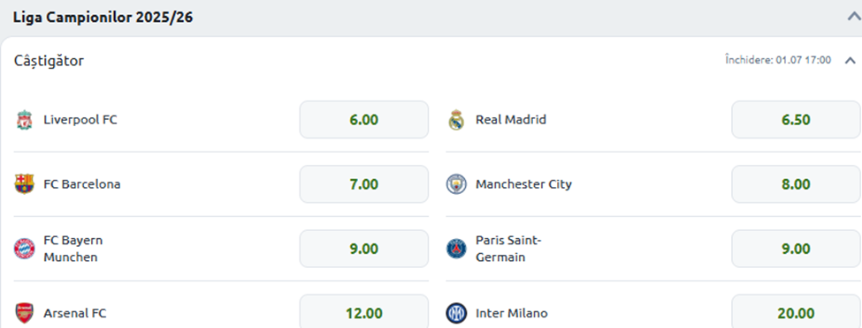The image size is (862, 328).
Task: Select Manchester City odds 8.00
Action: point(796,184)
